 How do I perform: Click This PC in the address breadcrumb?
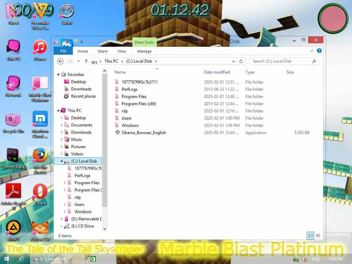point(111,61)
